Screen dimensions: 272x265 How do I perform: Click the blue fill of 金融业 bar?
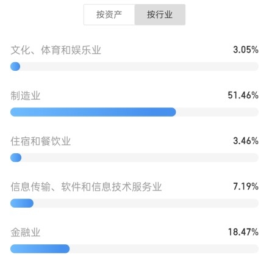[40, 249]
